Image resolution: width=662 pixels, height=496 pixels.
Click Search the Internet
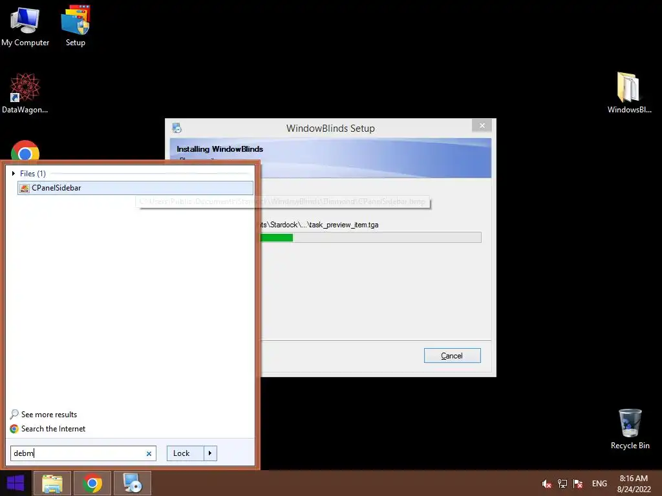pos(53,429)
